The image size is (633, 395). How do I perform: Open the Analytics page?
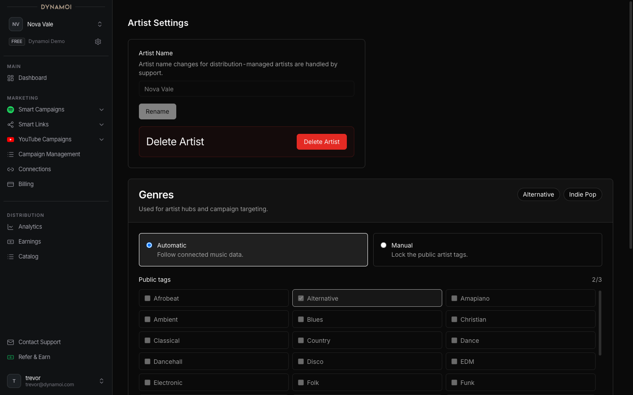coord(56,227)
